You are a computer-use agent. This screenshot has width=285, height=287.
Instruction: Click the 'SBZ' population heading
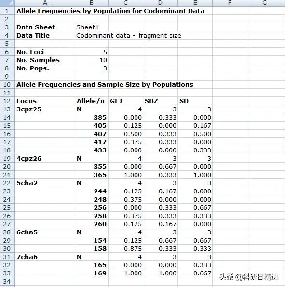click(160, 101)
